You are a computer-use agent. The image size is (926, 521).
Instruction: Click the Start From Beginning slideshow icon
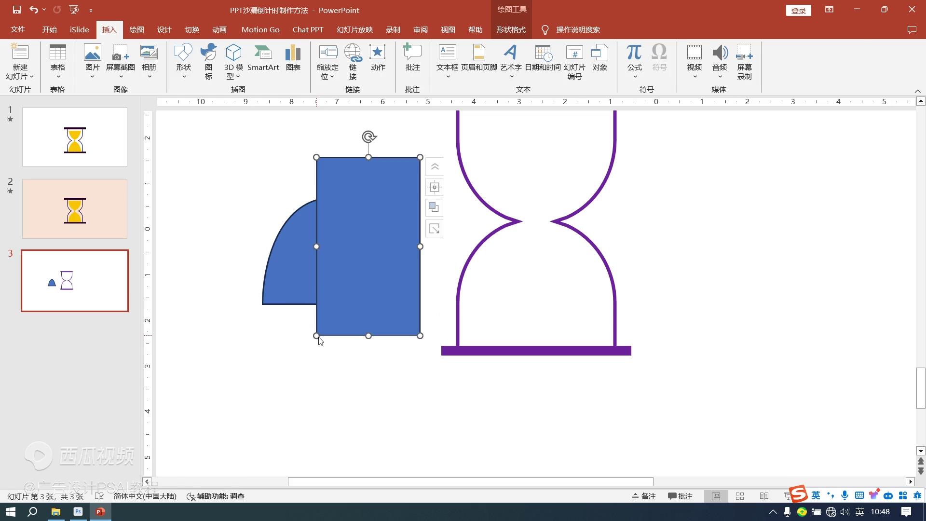tap(74, 10)
